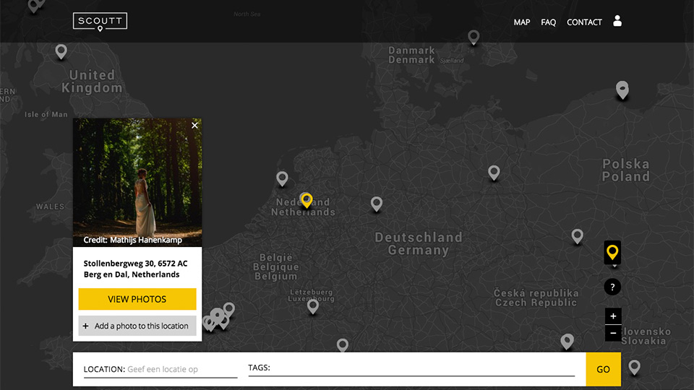Select the pin beside the GO button
The height and width of the screenshot is (390, 694).
(634, 367)
